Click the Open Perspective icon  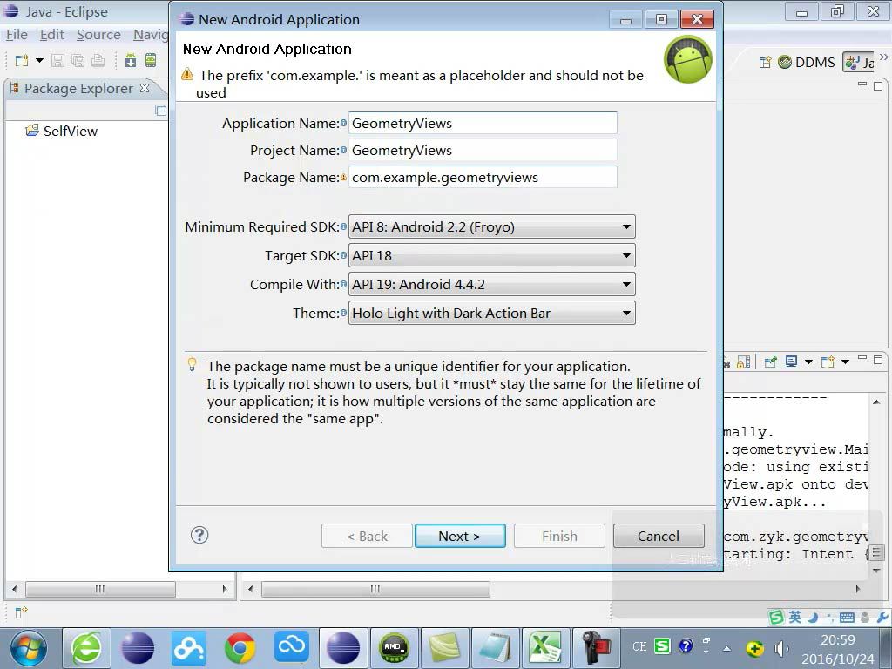(765, 62)
